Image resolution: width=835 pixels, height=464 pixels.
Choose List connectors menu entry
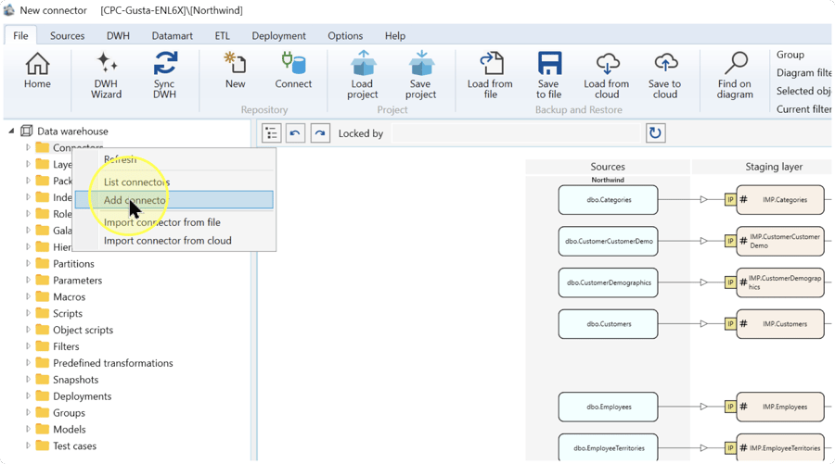point(174,182)
